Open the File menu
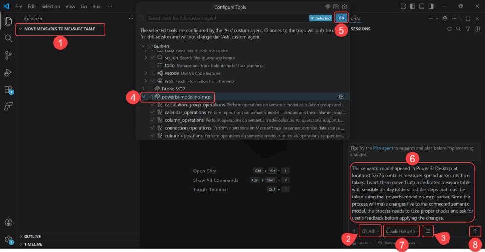Viewport: 485px width, 252px height. [18, 6]
